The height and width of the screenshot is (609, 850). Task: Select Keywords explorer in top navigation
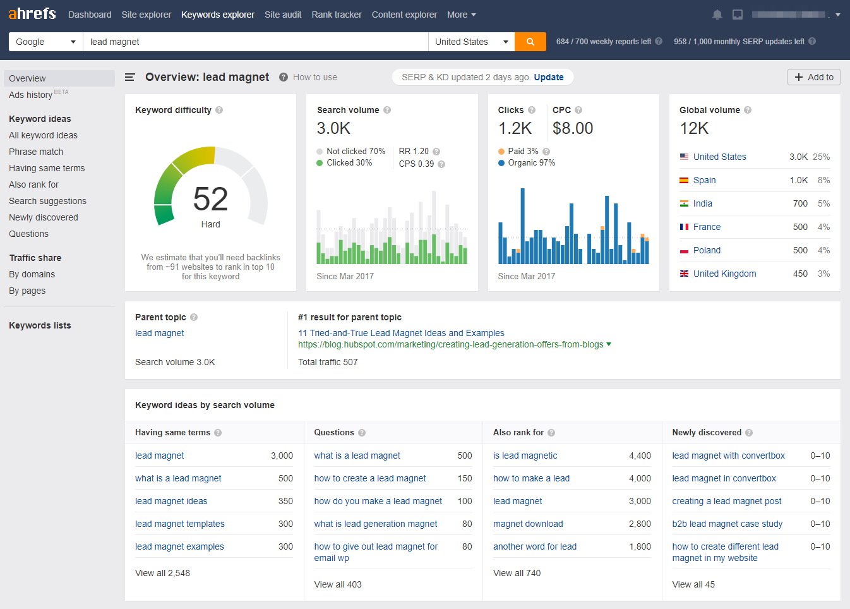(218, 15)
